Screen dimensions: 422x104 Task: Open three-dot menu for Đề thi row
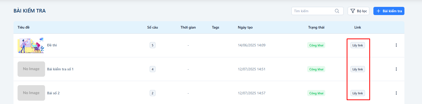point(396,45)
